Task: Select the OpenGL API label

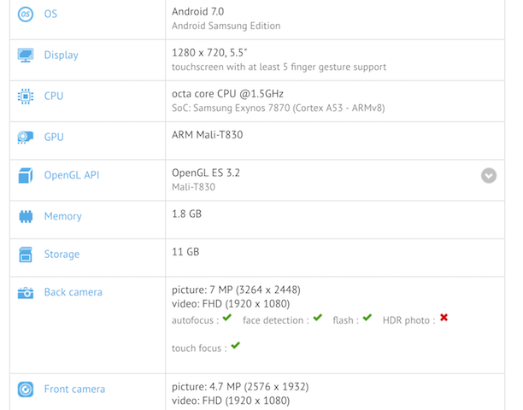Action: (x=72, y=176)
